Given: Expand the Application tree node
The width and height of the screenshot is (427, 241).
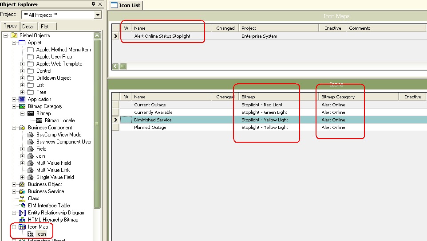Looking at the screenshot, I should click(14, 99).
